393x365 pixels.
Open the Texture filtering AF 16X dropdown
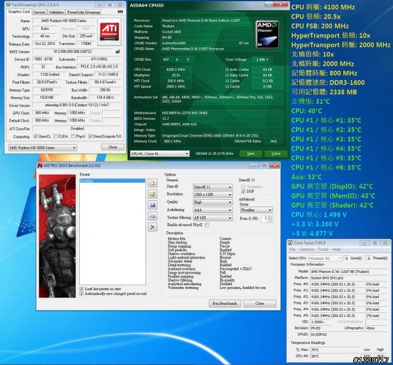213,218
